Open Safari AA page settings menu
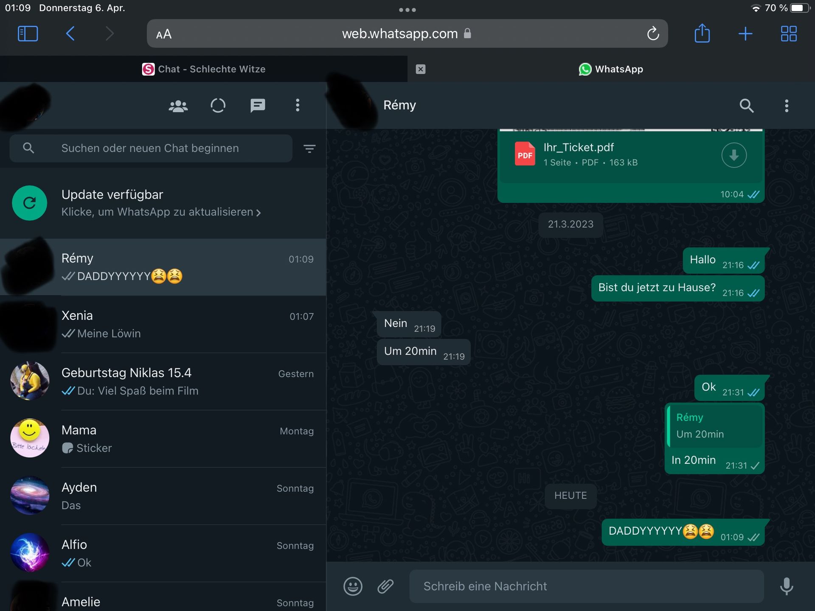 click(x=164, y=34)
